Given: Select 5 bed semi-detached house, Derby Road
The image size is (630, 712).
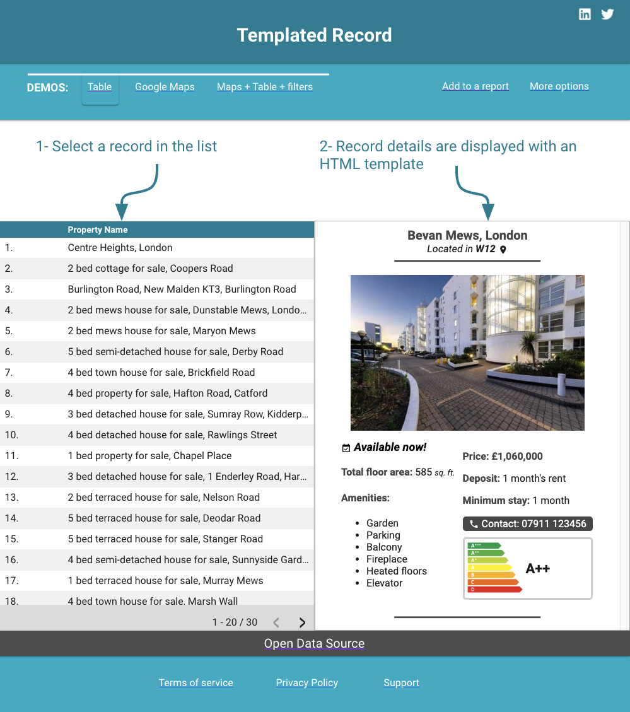Looking at the screenshot, I should pyautogui.click(x=157, y=352).
